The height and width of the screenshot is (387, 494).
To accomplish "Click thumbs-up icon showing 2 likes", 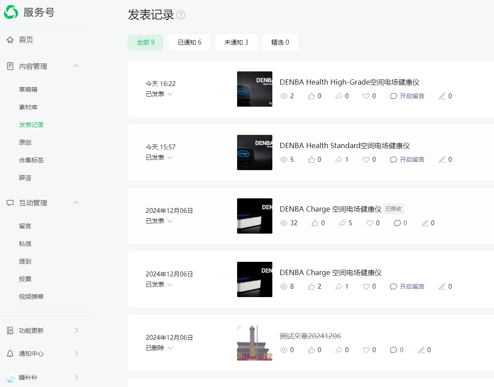I will (312, 287).
